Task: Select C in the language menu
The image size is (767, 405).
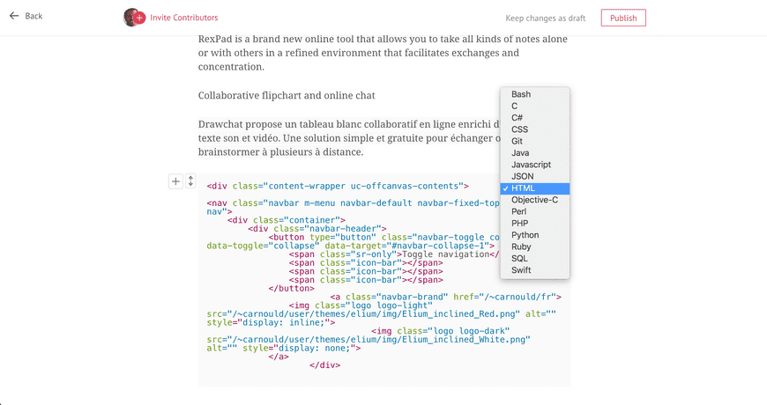Action: tap(534, 106)
